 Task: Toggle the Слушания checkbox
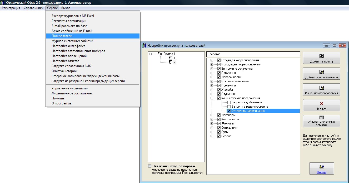[x=219, y=94]
